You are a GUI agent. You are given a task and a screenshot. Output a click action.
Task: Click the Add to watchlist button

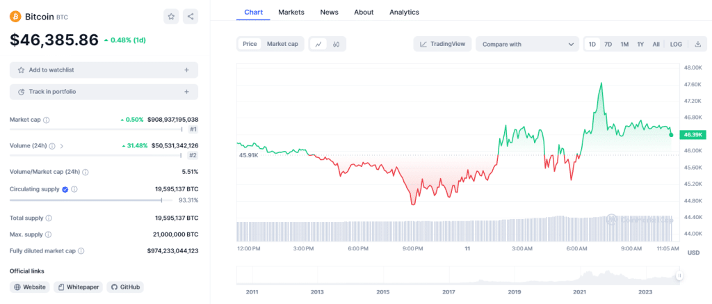click(104, 70)
